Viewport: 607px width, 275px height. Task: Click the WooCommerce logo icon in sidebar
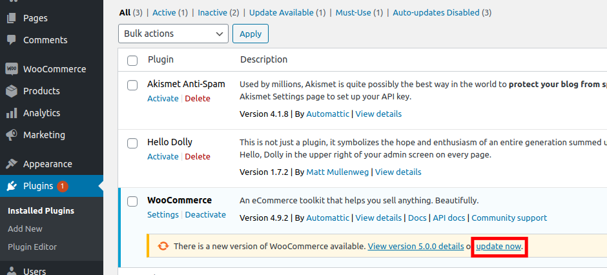point(12,69)
